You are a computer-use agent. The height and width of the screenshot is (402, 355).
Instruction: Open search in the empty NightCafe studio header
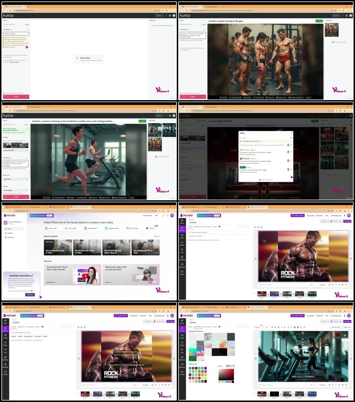pos(166,16)
